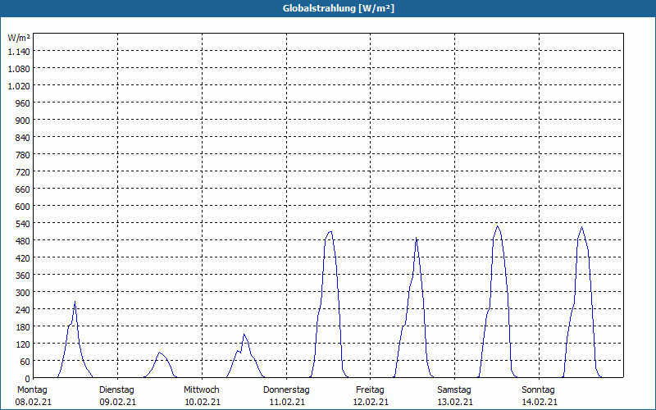
Task: Click the 360 y-axis label
Action: click(23, 276)
